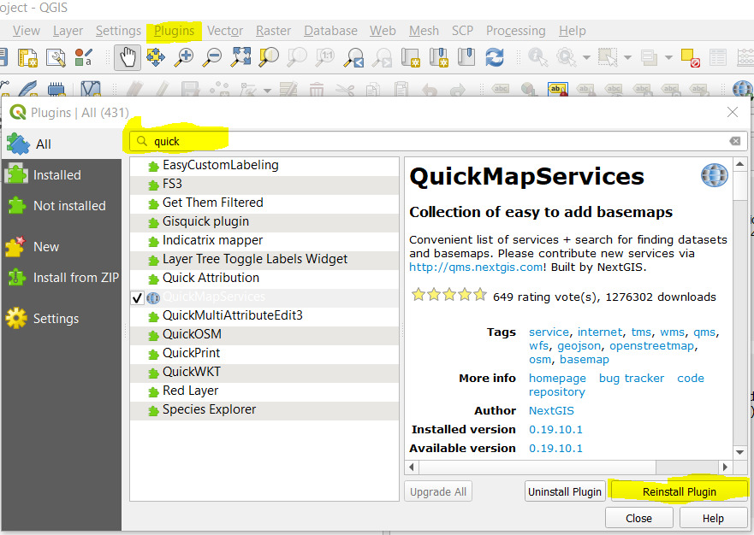Open the Database menu
The image size is (754, 535).
[x=330, y=31]
